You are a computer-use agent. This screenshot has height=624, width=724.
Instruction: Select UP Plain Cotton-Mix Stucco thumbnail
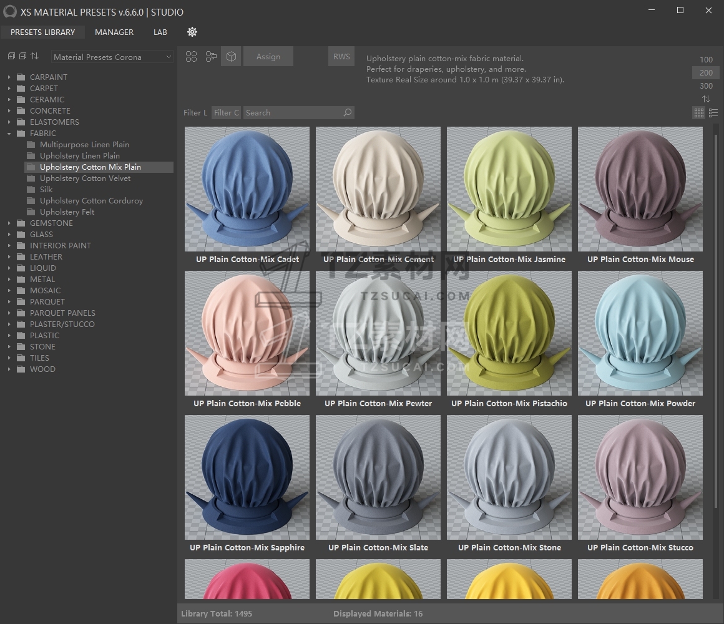[x=640, y=477]
